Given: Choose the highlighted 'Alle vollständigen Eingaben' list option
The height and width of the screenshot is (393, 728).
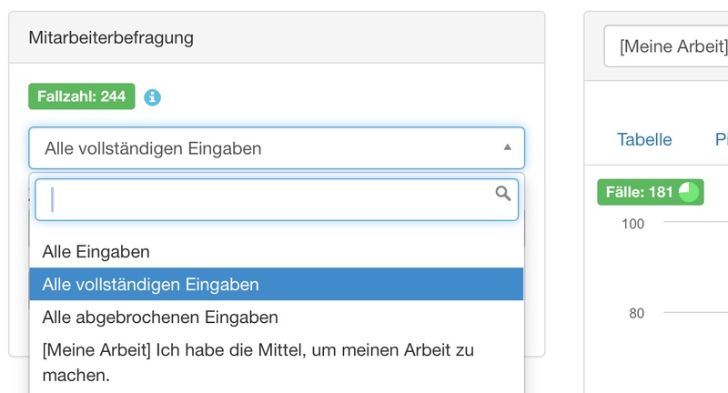Looking at the screenshot, I should 150,285.
